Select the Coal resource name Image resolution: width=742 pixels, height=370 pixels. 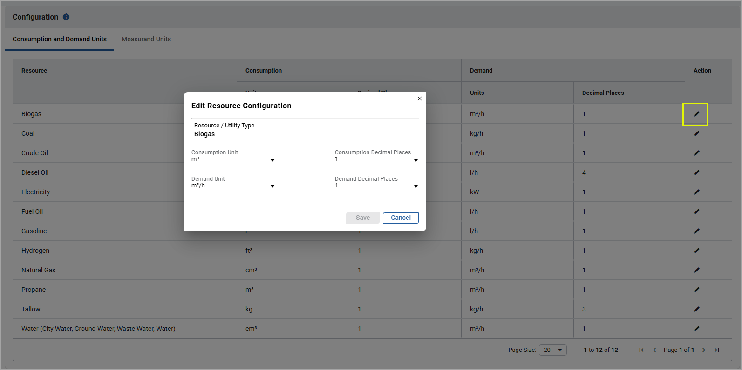pyautogui.click(x=28, y=133)
